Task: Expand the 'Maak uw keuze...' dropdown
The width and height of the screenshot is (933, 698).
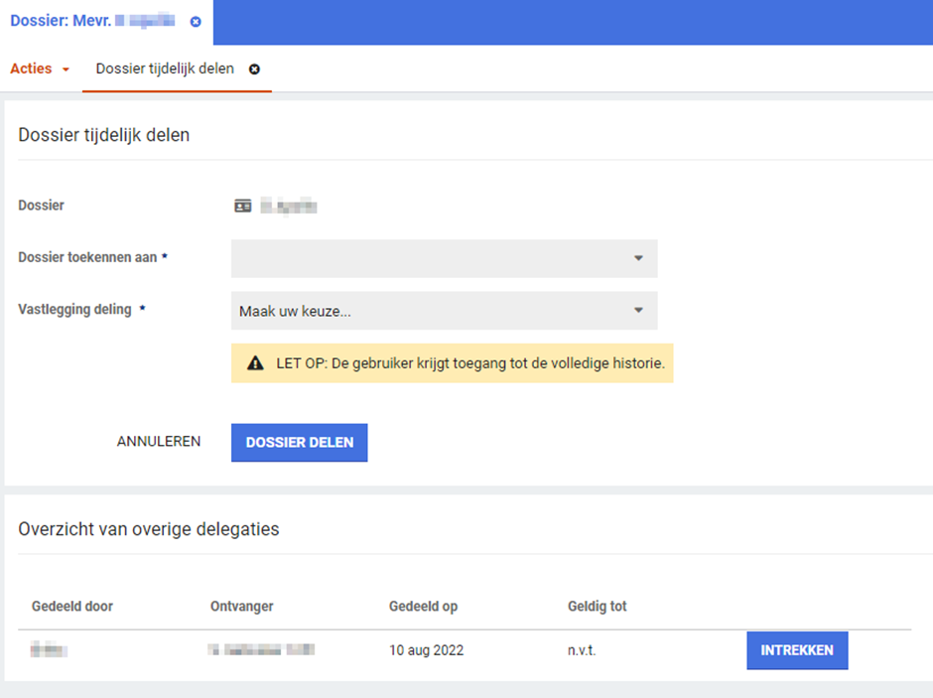Action: click(444, 311)
